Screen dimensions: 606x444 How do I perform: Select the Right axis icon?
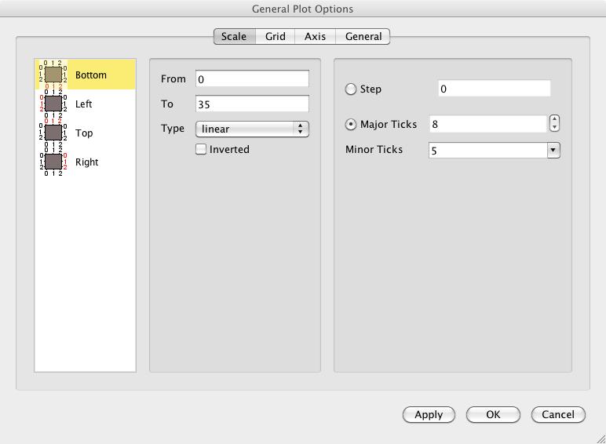point(53,162)
